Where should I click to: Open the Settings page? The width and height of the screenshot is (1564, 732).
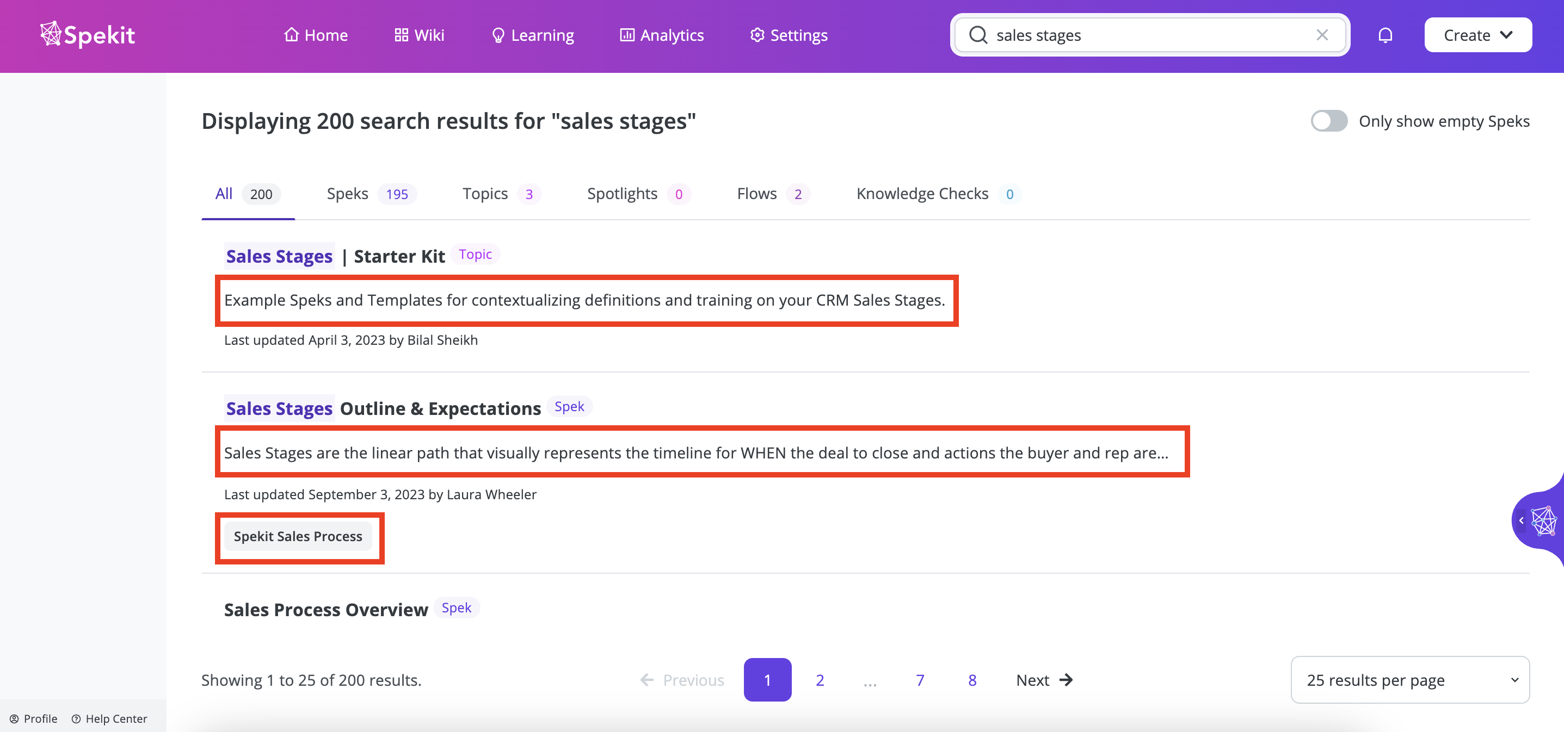tap(789, 35)
